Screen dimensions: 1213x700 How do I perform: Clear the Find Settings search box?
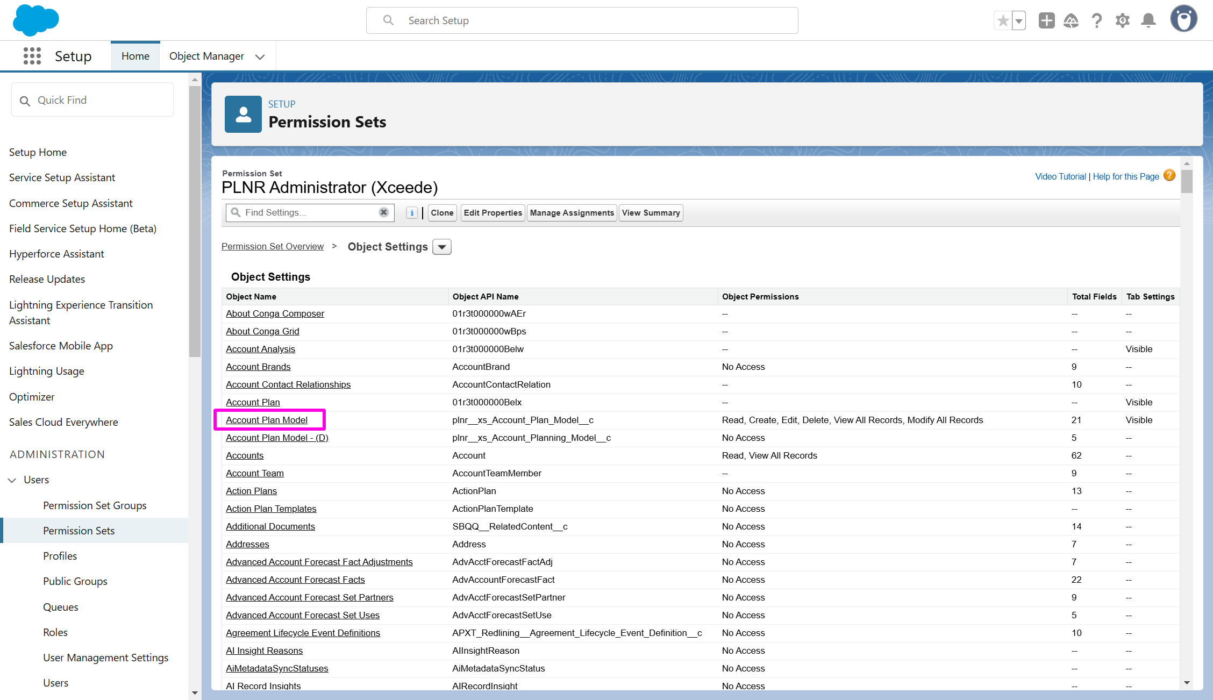coord(383,212)
